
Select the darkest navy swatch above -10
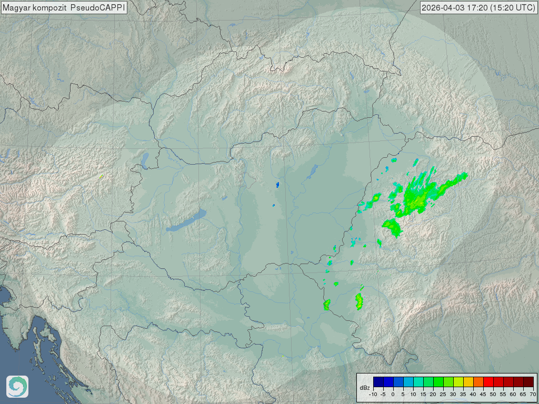point(378,382)
